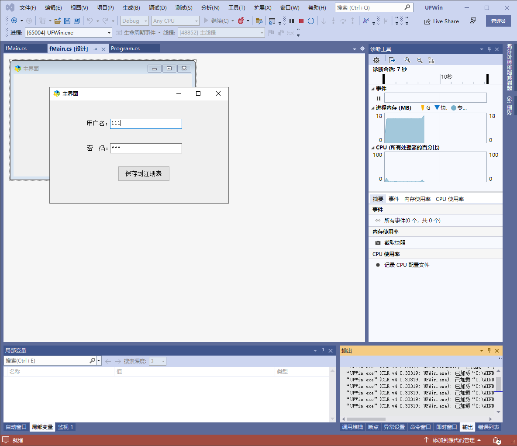This screenshot has height=446, width=517.
Task: Open the 解决方案资源管理器 side tab
Action: pos(509,67)
